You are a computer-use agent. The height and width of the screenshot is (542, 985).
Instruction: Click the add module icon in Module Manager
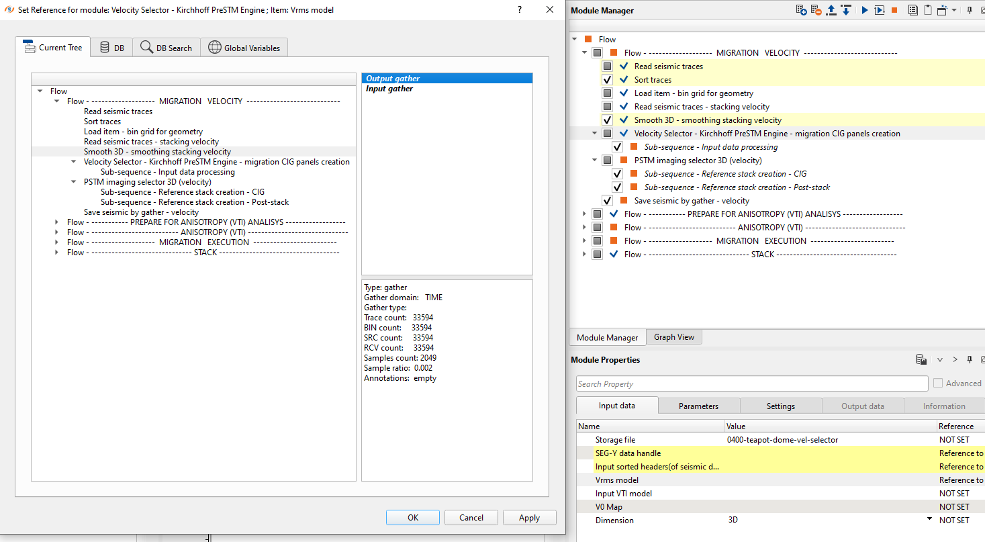(x=801, y=10)
